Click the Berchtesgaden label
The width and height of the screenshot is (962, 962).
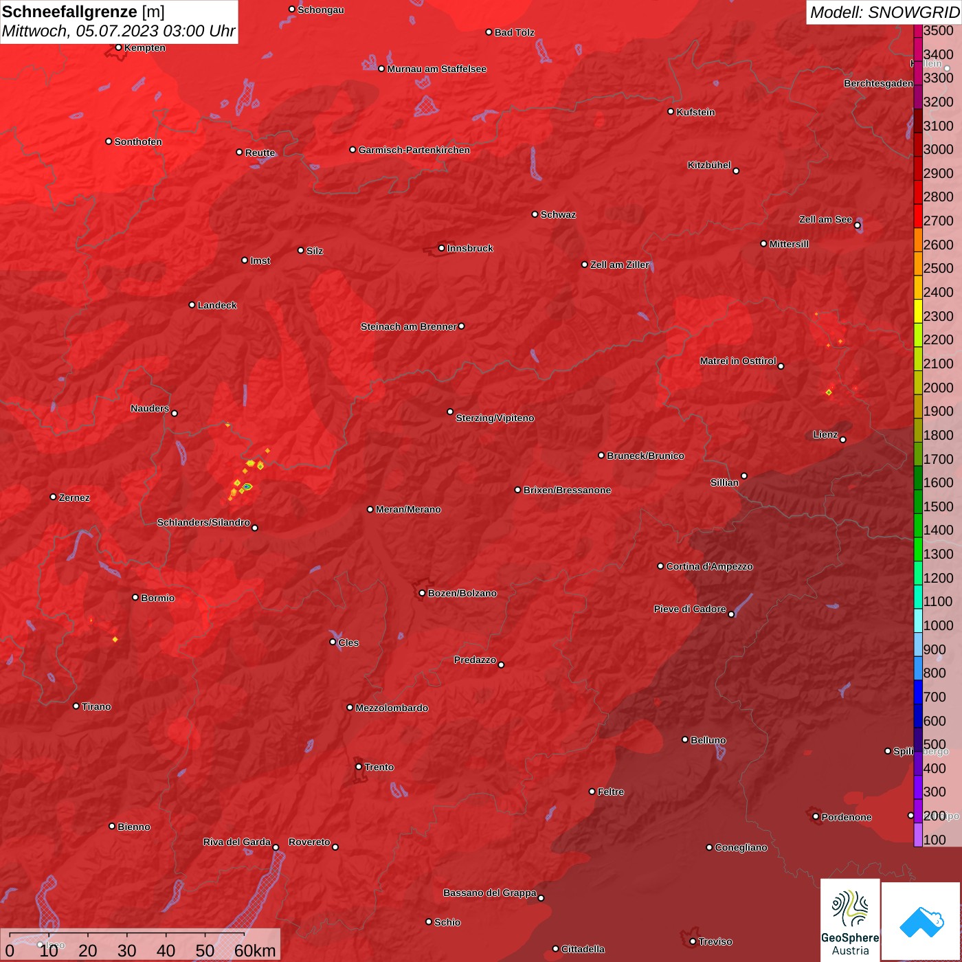coord(878,83)
